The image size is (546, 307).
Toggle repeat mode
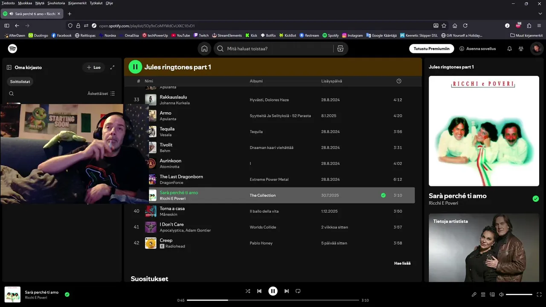click(298, 291)
